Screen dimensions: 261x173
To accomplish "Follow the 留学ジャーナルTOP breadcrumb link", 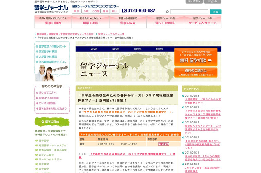I will 65,34.
